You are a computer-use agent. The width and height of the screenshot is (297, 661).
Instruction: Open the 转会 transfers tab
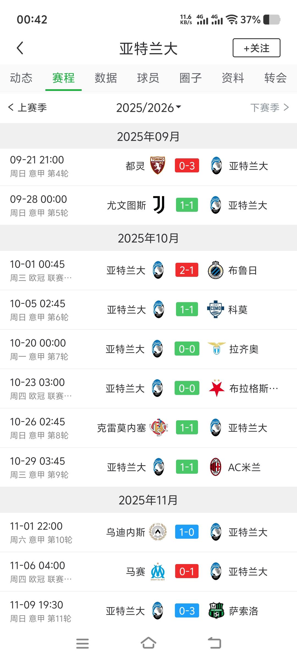point(275,78)
